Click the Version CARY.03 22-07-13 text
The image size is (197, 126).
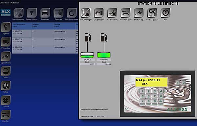coord(93,117)
